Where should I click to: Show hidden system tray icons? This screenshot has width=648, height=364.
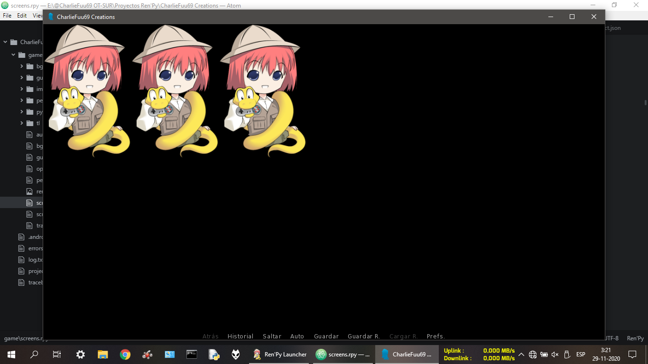point(521,355)
